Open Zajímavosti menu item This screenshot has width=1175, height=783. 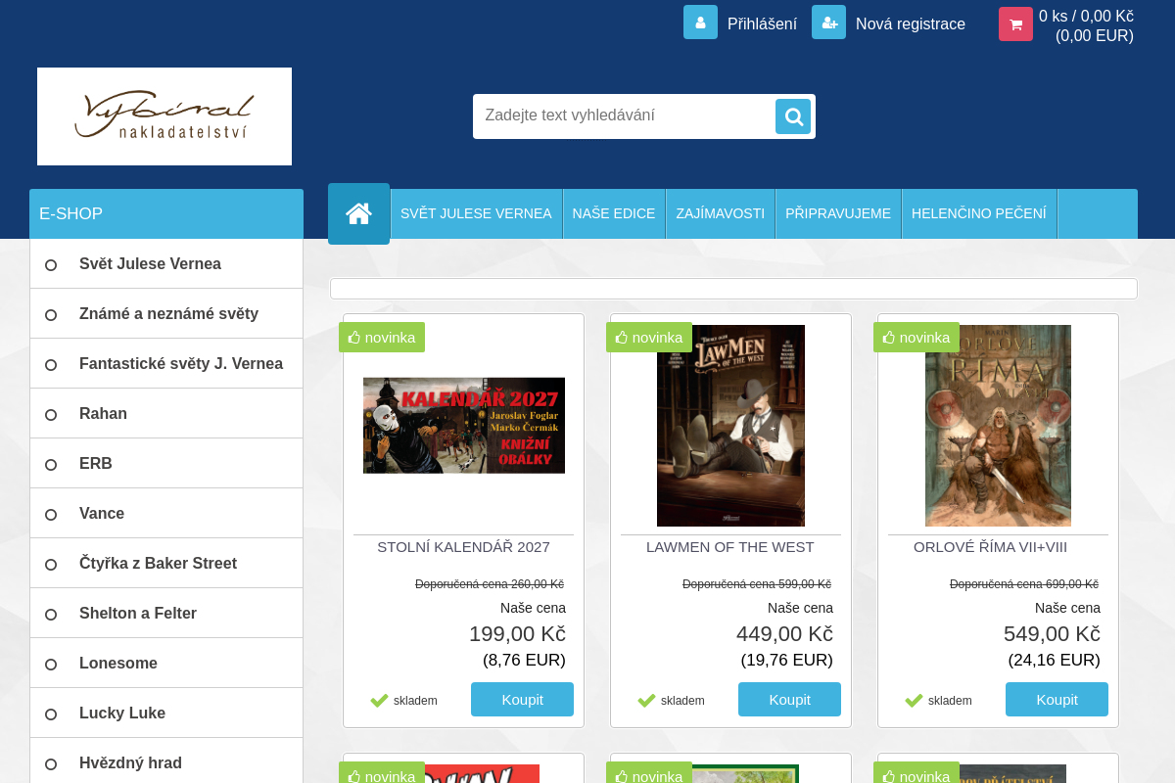(x=721, y=213)
